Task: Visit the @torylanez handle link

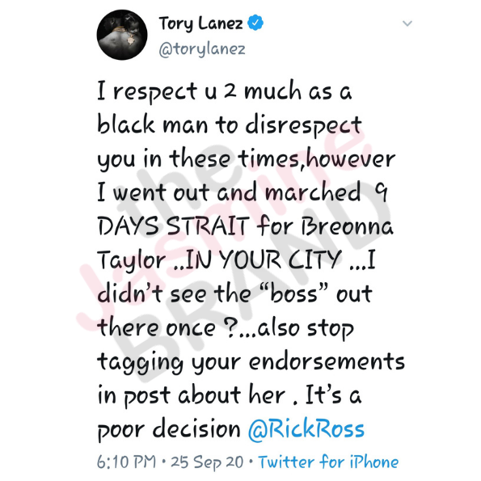Action: (x=202, y=49)
